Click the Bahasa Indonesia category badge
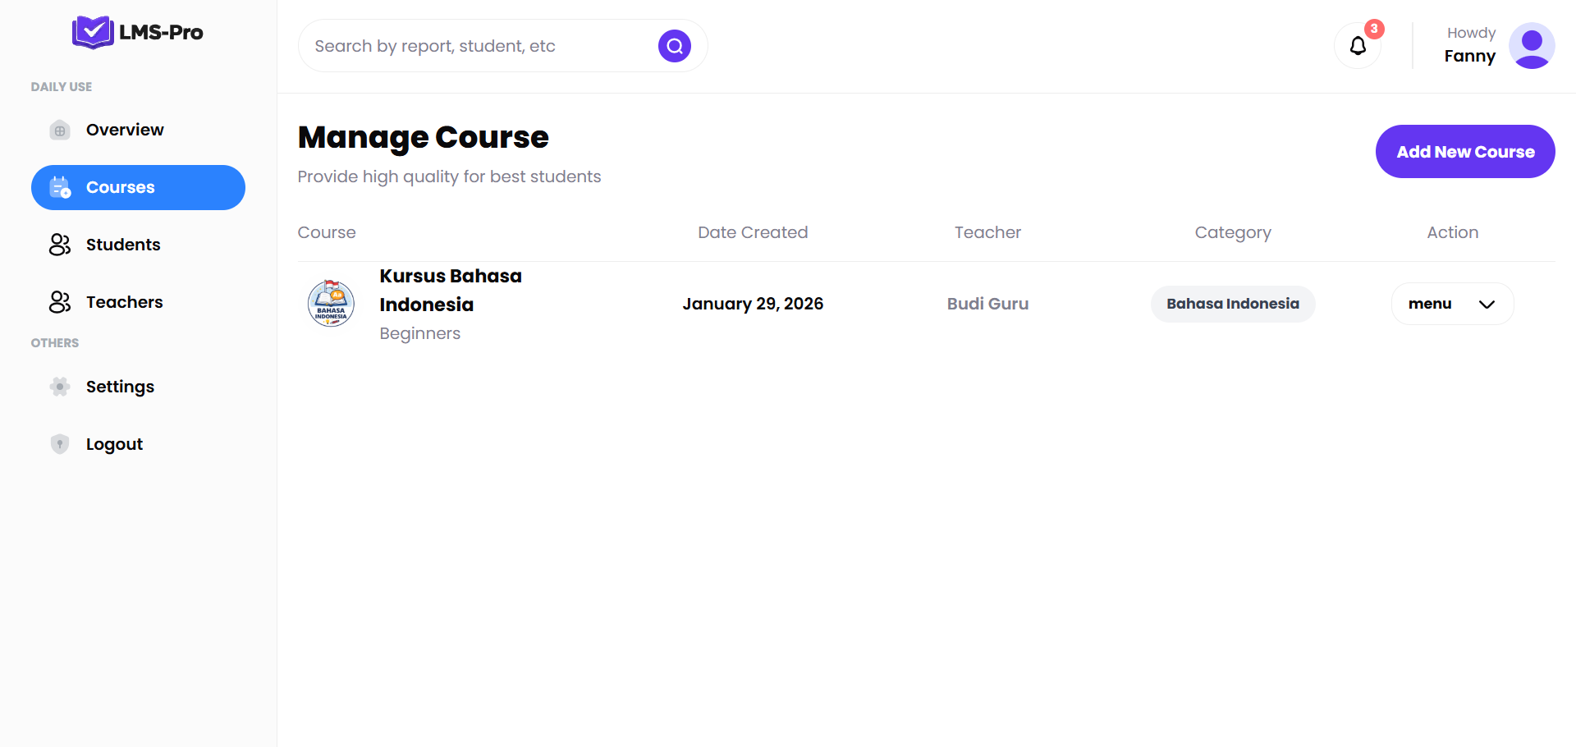 click(1233, 304)
